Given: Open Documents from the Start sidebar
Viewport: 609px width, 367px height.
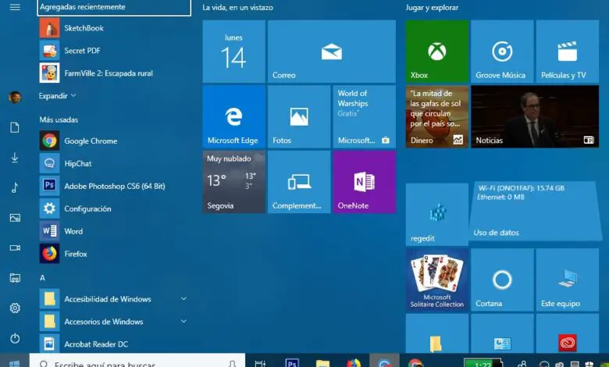Looking at the screenshot, I should pyautogui.click(x=15, y=127).
